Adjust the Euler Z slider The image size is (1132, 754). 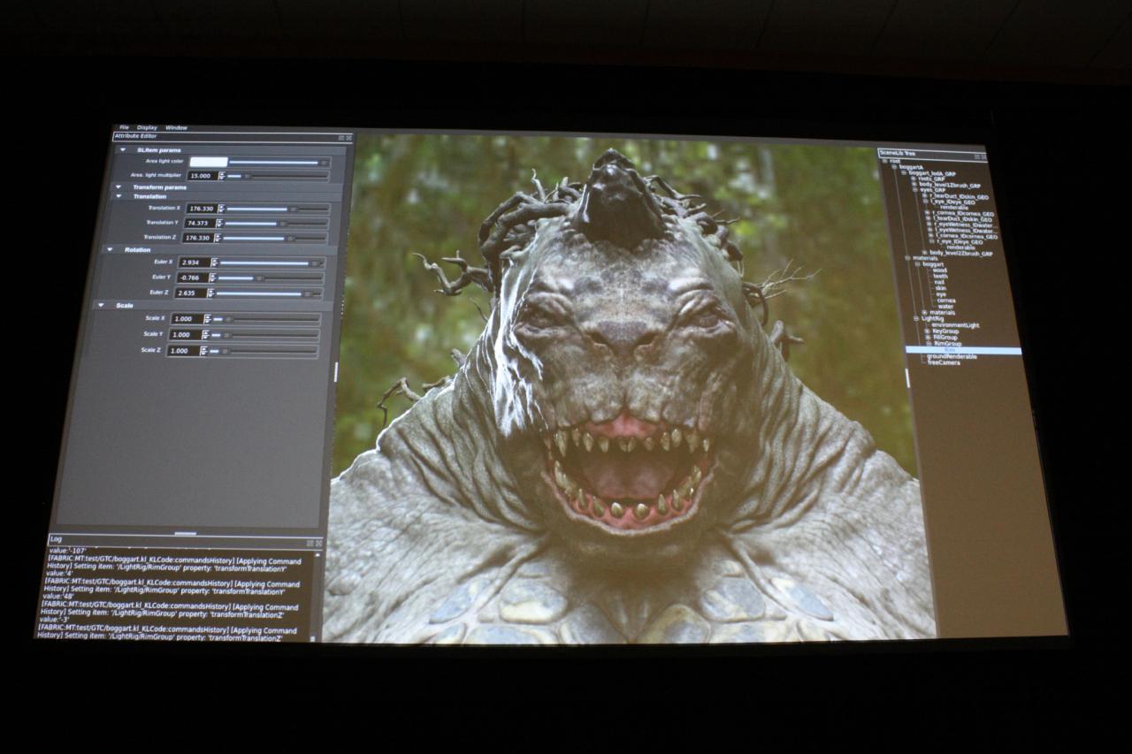[269, 293]
